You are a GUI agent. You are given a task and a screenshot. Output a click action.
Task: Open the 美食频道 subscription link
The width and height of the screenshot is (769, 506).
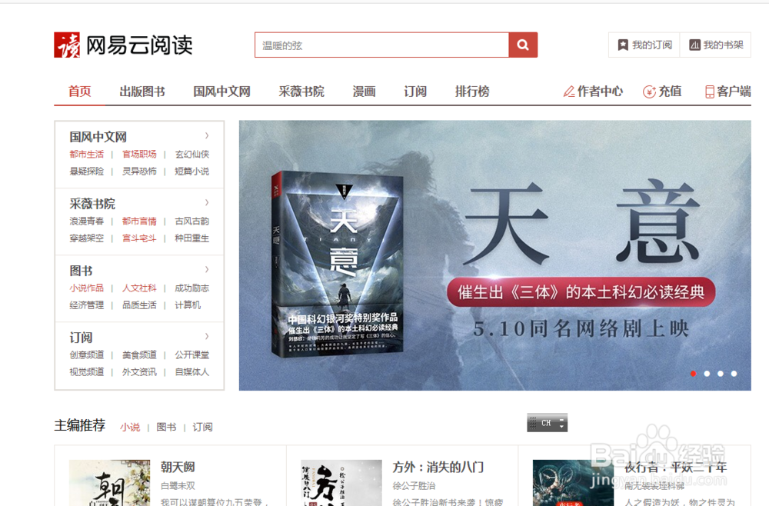click(139, 355)
